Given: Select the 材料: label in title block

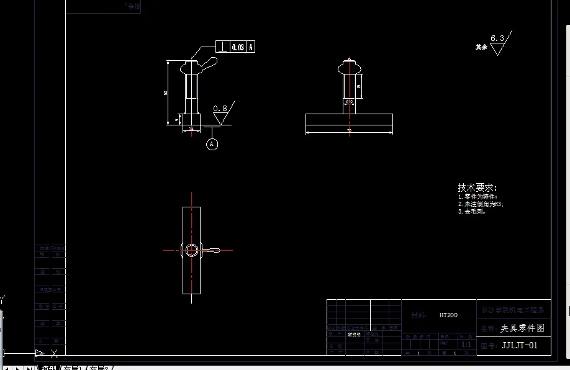Looking at the screenshot, I should pos(418,315).
